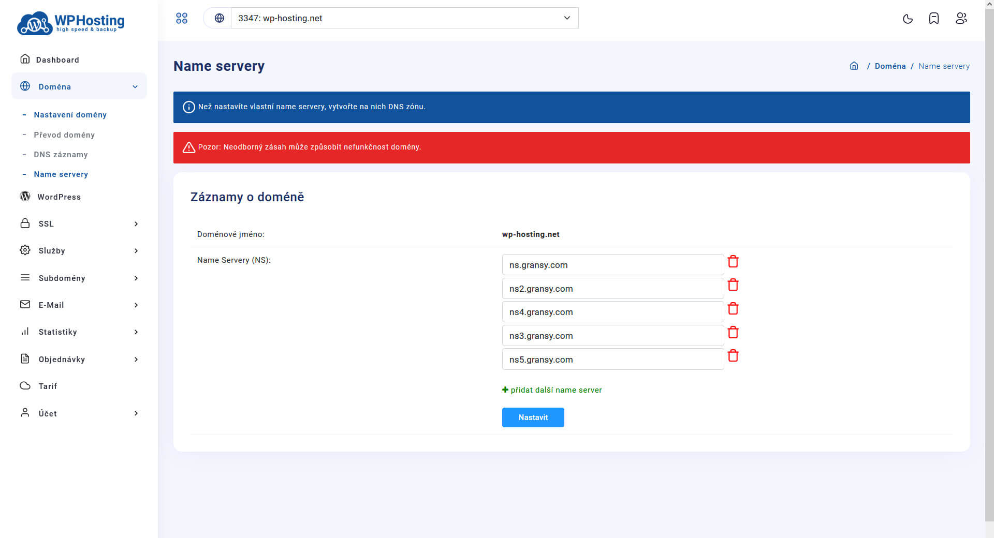Expand the Statistiky menu chevron
Viewport: 994px width, 538px height.
tap(136, 332)
